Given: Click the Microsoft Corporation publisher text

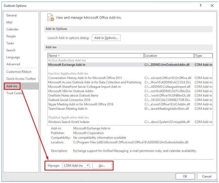Looking at the screenshot, I should [89, 133].
